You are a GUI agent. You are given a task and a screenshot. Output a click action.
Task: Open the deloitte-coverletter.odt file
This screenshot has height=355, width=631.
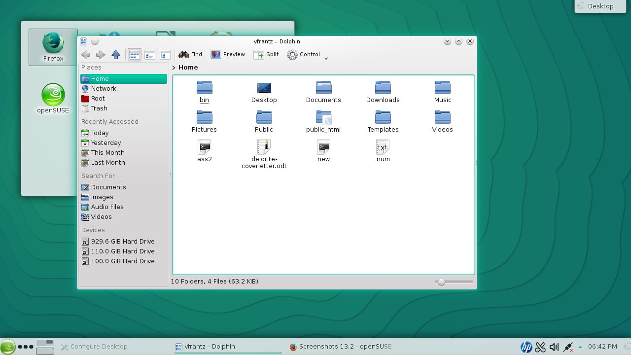coord(264,153)
